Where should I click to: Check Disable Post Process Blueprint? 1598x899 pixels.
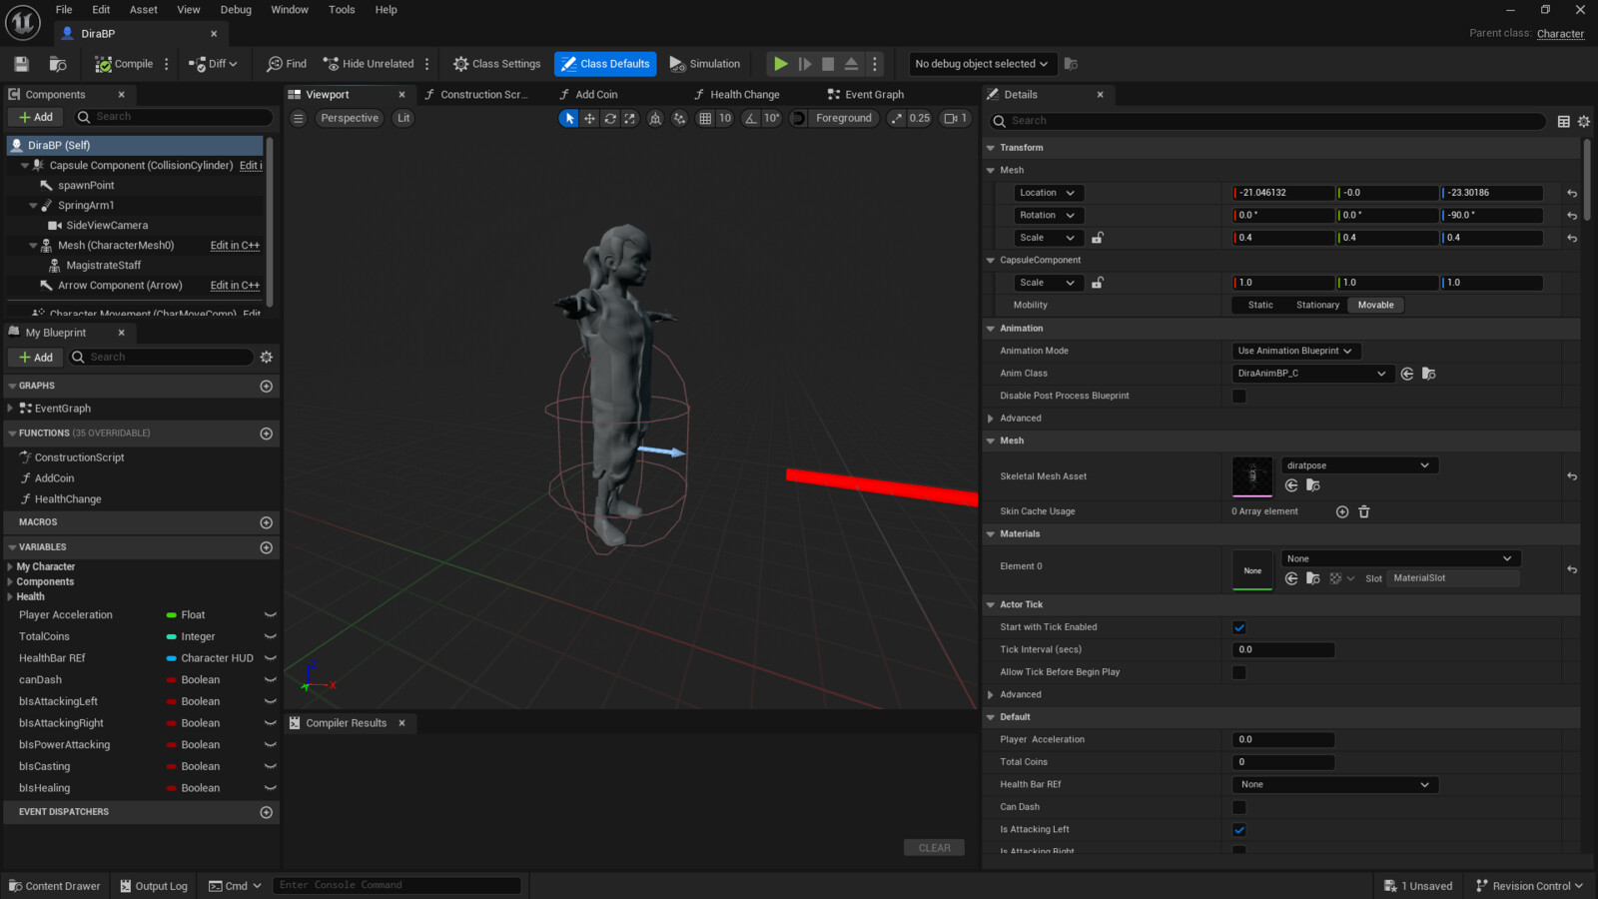pos(1238,396)
